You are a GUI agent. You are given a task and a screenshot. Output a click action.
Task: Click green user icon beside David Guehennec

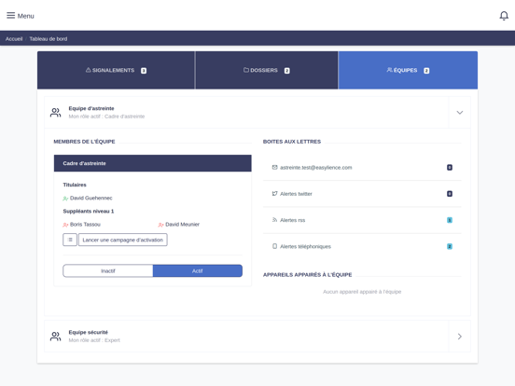65,199
